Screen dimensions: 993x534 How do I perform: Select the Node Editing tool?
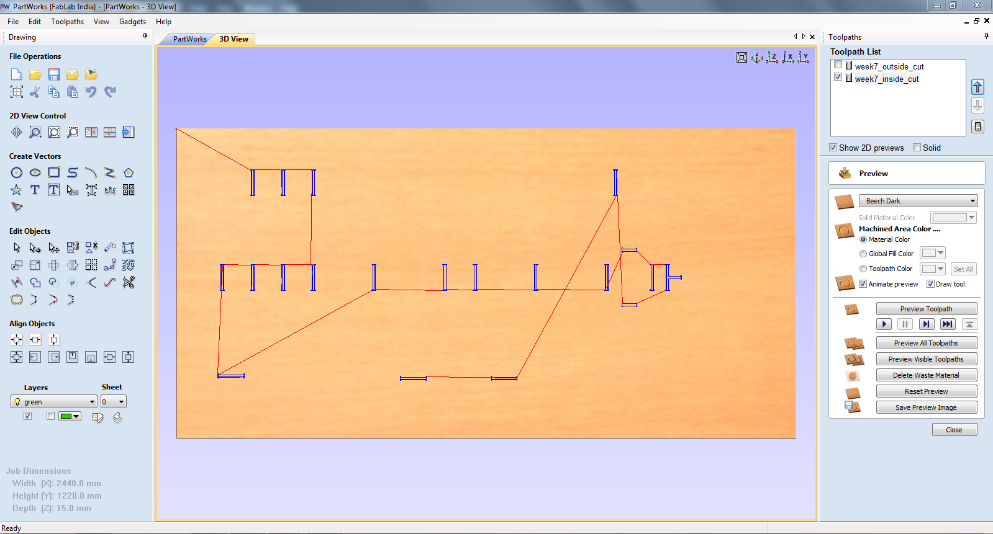pos(35,247)
